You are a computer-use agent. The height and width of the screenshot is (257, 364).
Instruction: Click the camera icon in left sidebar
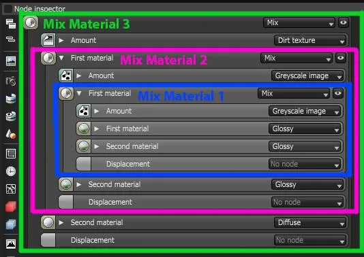[11, 81]
